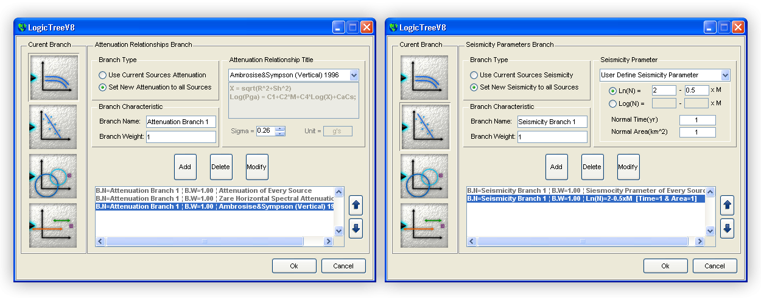Select overlapping circles source icon in left window

click(54, 176)
